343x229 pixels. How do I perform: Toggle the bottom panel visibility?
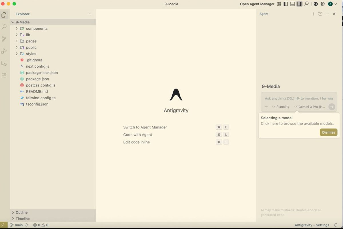292,4
